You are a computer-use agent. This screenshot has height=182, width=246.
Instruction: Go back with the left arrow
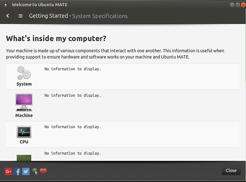click(x=8, y=16)
